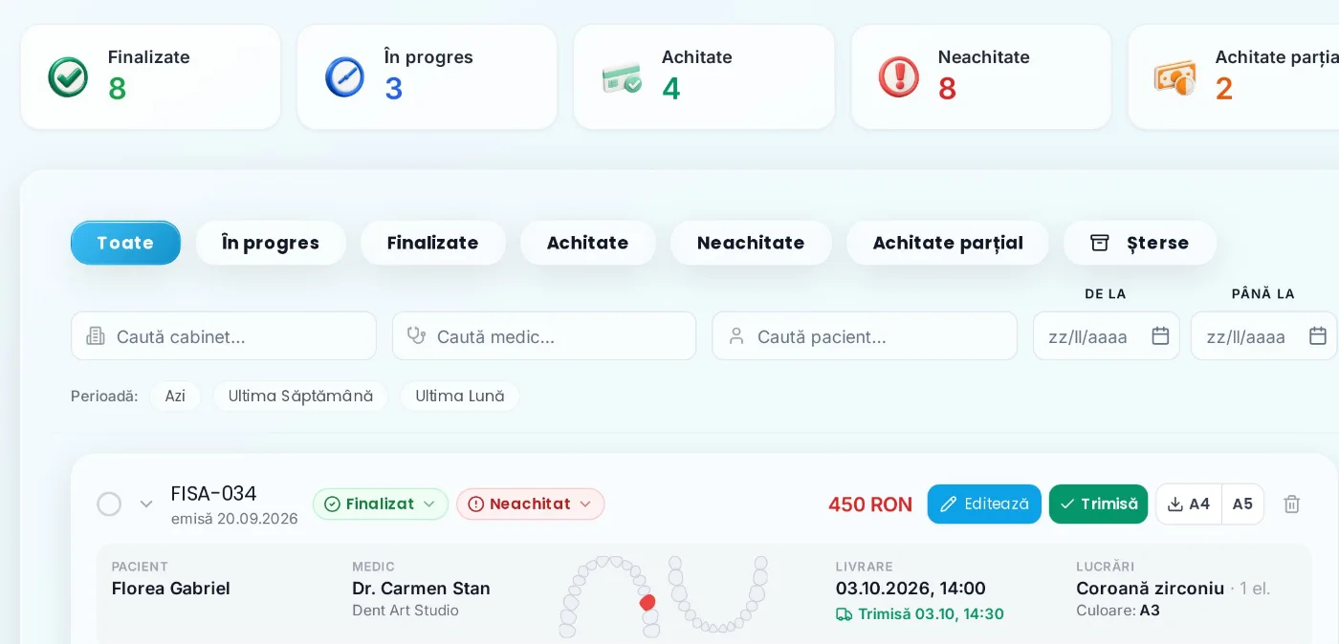Filter the period by Azi
Screen dimensions: 1339x644
175,396
